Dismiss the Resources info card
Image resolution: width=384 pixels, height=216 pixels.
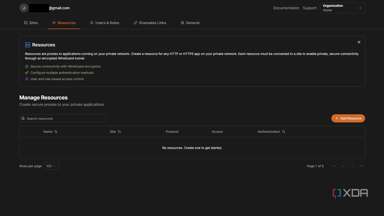click(x=359, y=42)
